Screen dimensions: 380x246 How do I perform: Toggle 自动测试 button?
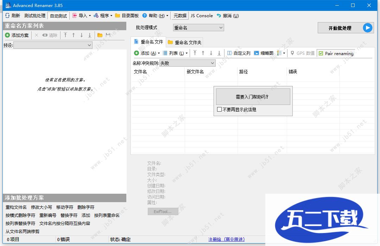58,16
